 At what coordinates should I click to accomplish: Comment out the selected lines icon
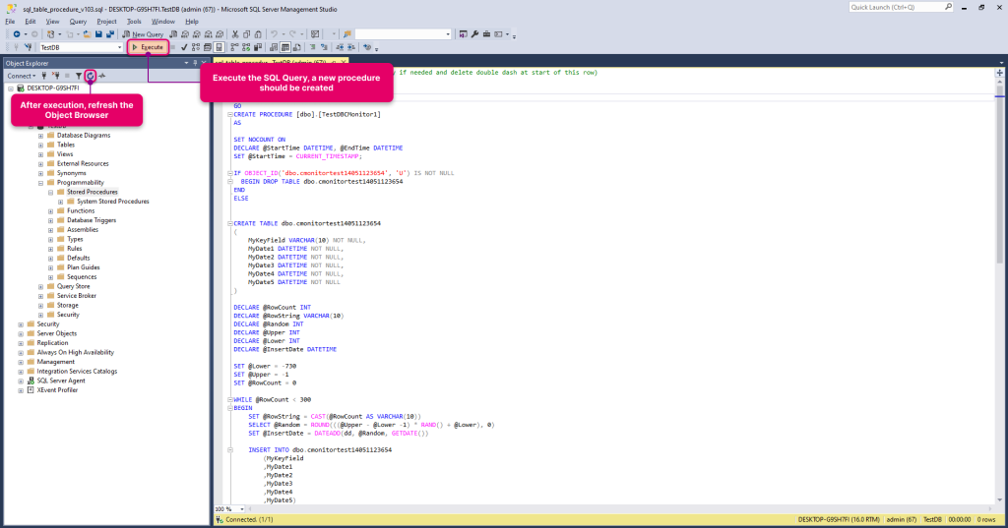[312, 47]
